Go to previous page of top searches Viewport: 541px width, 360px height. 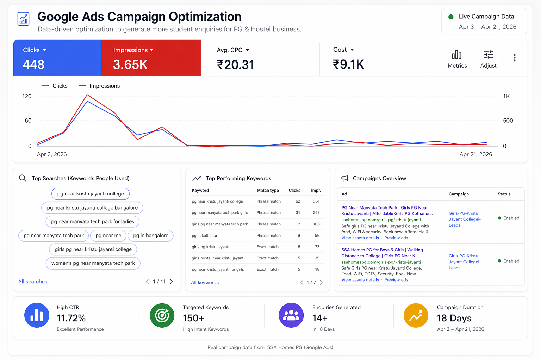pos(147,282)
